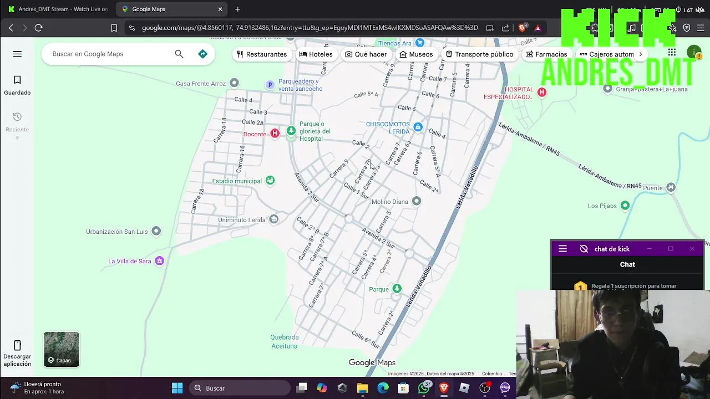The image size is (710, 399).
Task: Bookmark this page with the bookmark icon
Action: point(114,28)
